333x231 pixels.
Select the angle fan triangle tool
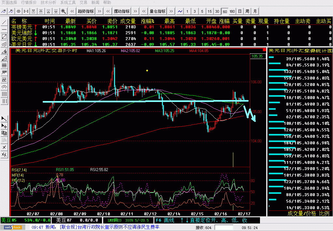[x=4, y=58]
